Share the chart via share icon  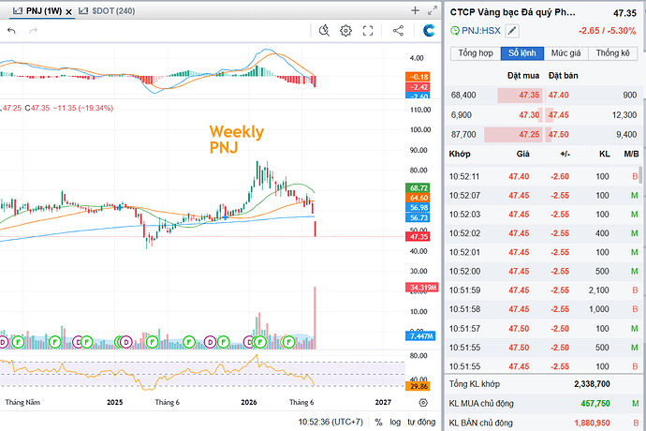398,31
